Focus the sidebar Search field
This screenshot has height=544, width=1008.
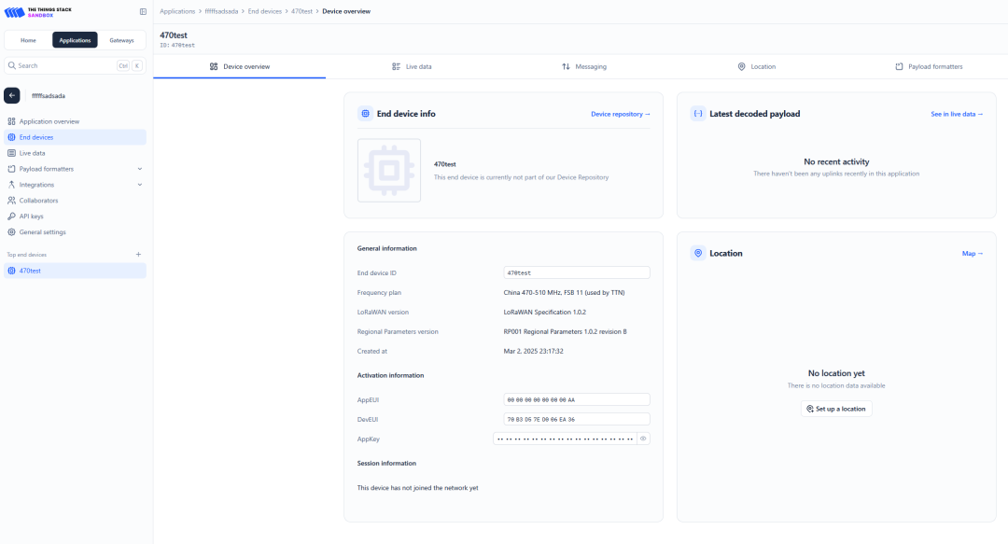pos(76,65)
